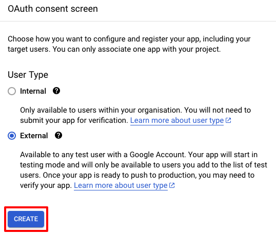Click the text 'Choose how you want to configure'

point(67,39)
